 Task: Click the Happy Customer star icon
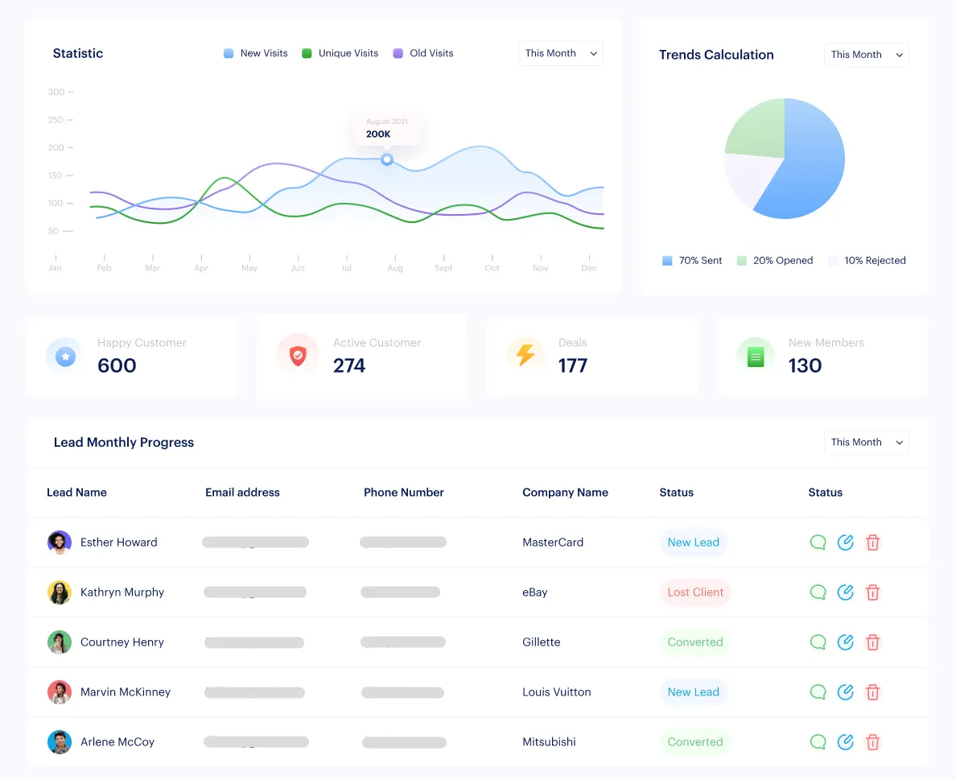pos(64,355)
